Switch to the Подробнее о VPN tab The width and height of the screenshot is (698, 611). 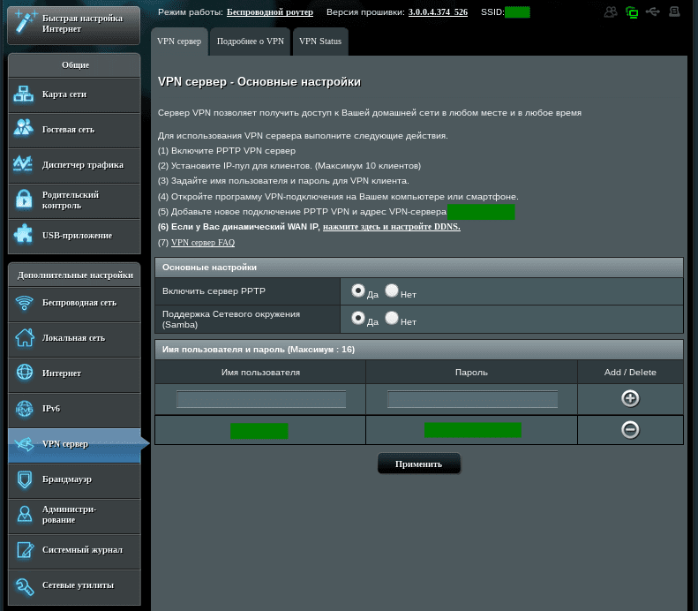click(x=251, y=41)
